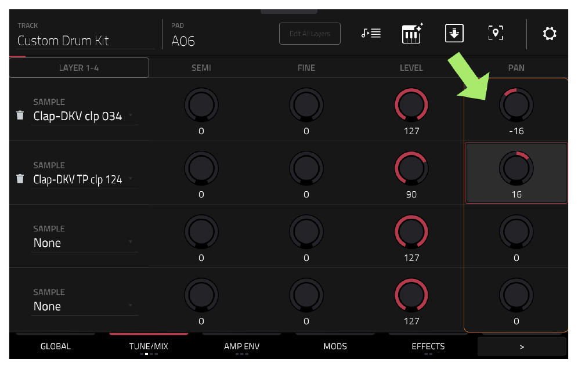Select the fourth layer's Level knob
The image size is (578, 369).
pos(411,295)
